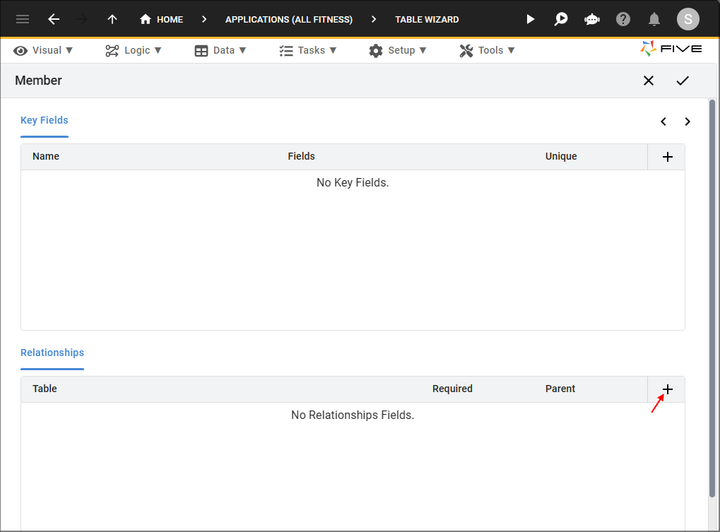Expand the Visual menu dropdown
This screenshot has width=720, height=532.
(x=43, y=50)
